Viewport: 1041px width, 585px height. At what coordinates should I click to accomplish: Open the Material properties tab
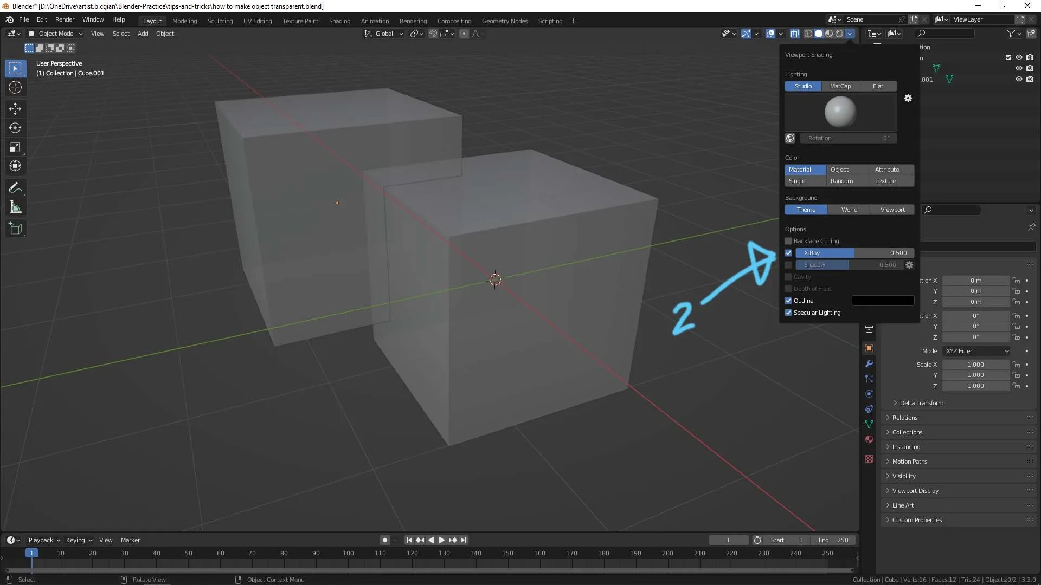click(x=869, y=439)
